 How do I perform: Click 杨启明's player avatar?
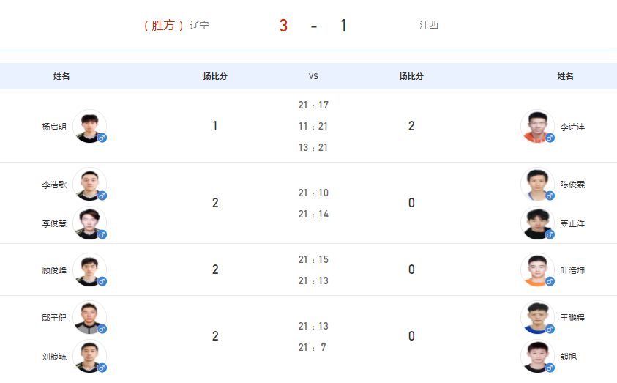tap(90, 126)
